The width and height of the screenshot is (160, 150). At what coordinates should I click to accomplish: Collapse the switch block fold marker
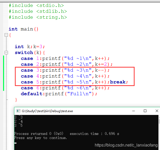pyautogui.click(x=6, y=52)
